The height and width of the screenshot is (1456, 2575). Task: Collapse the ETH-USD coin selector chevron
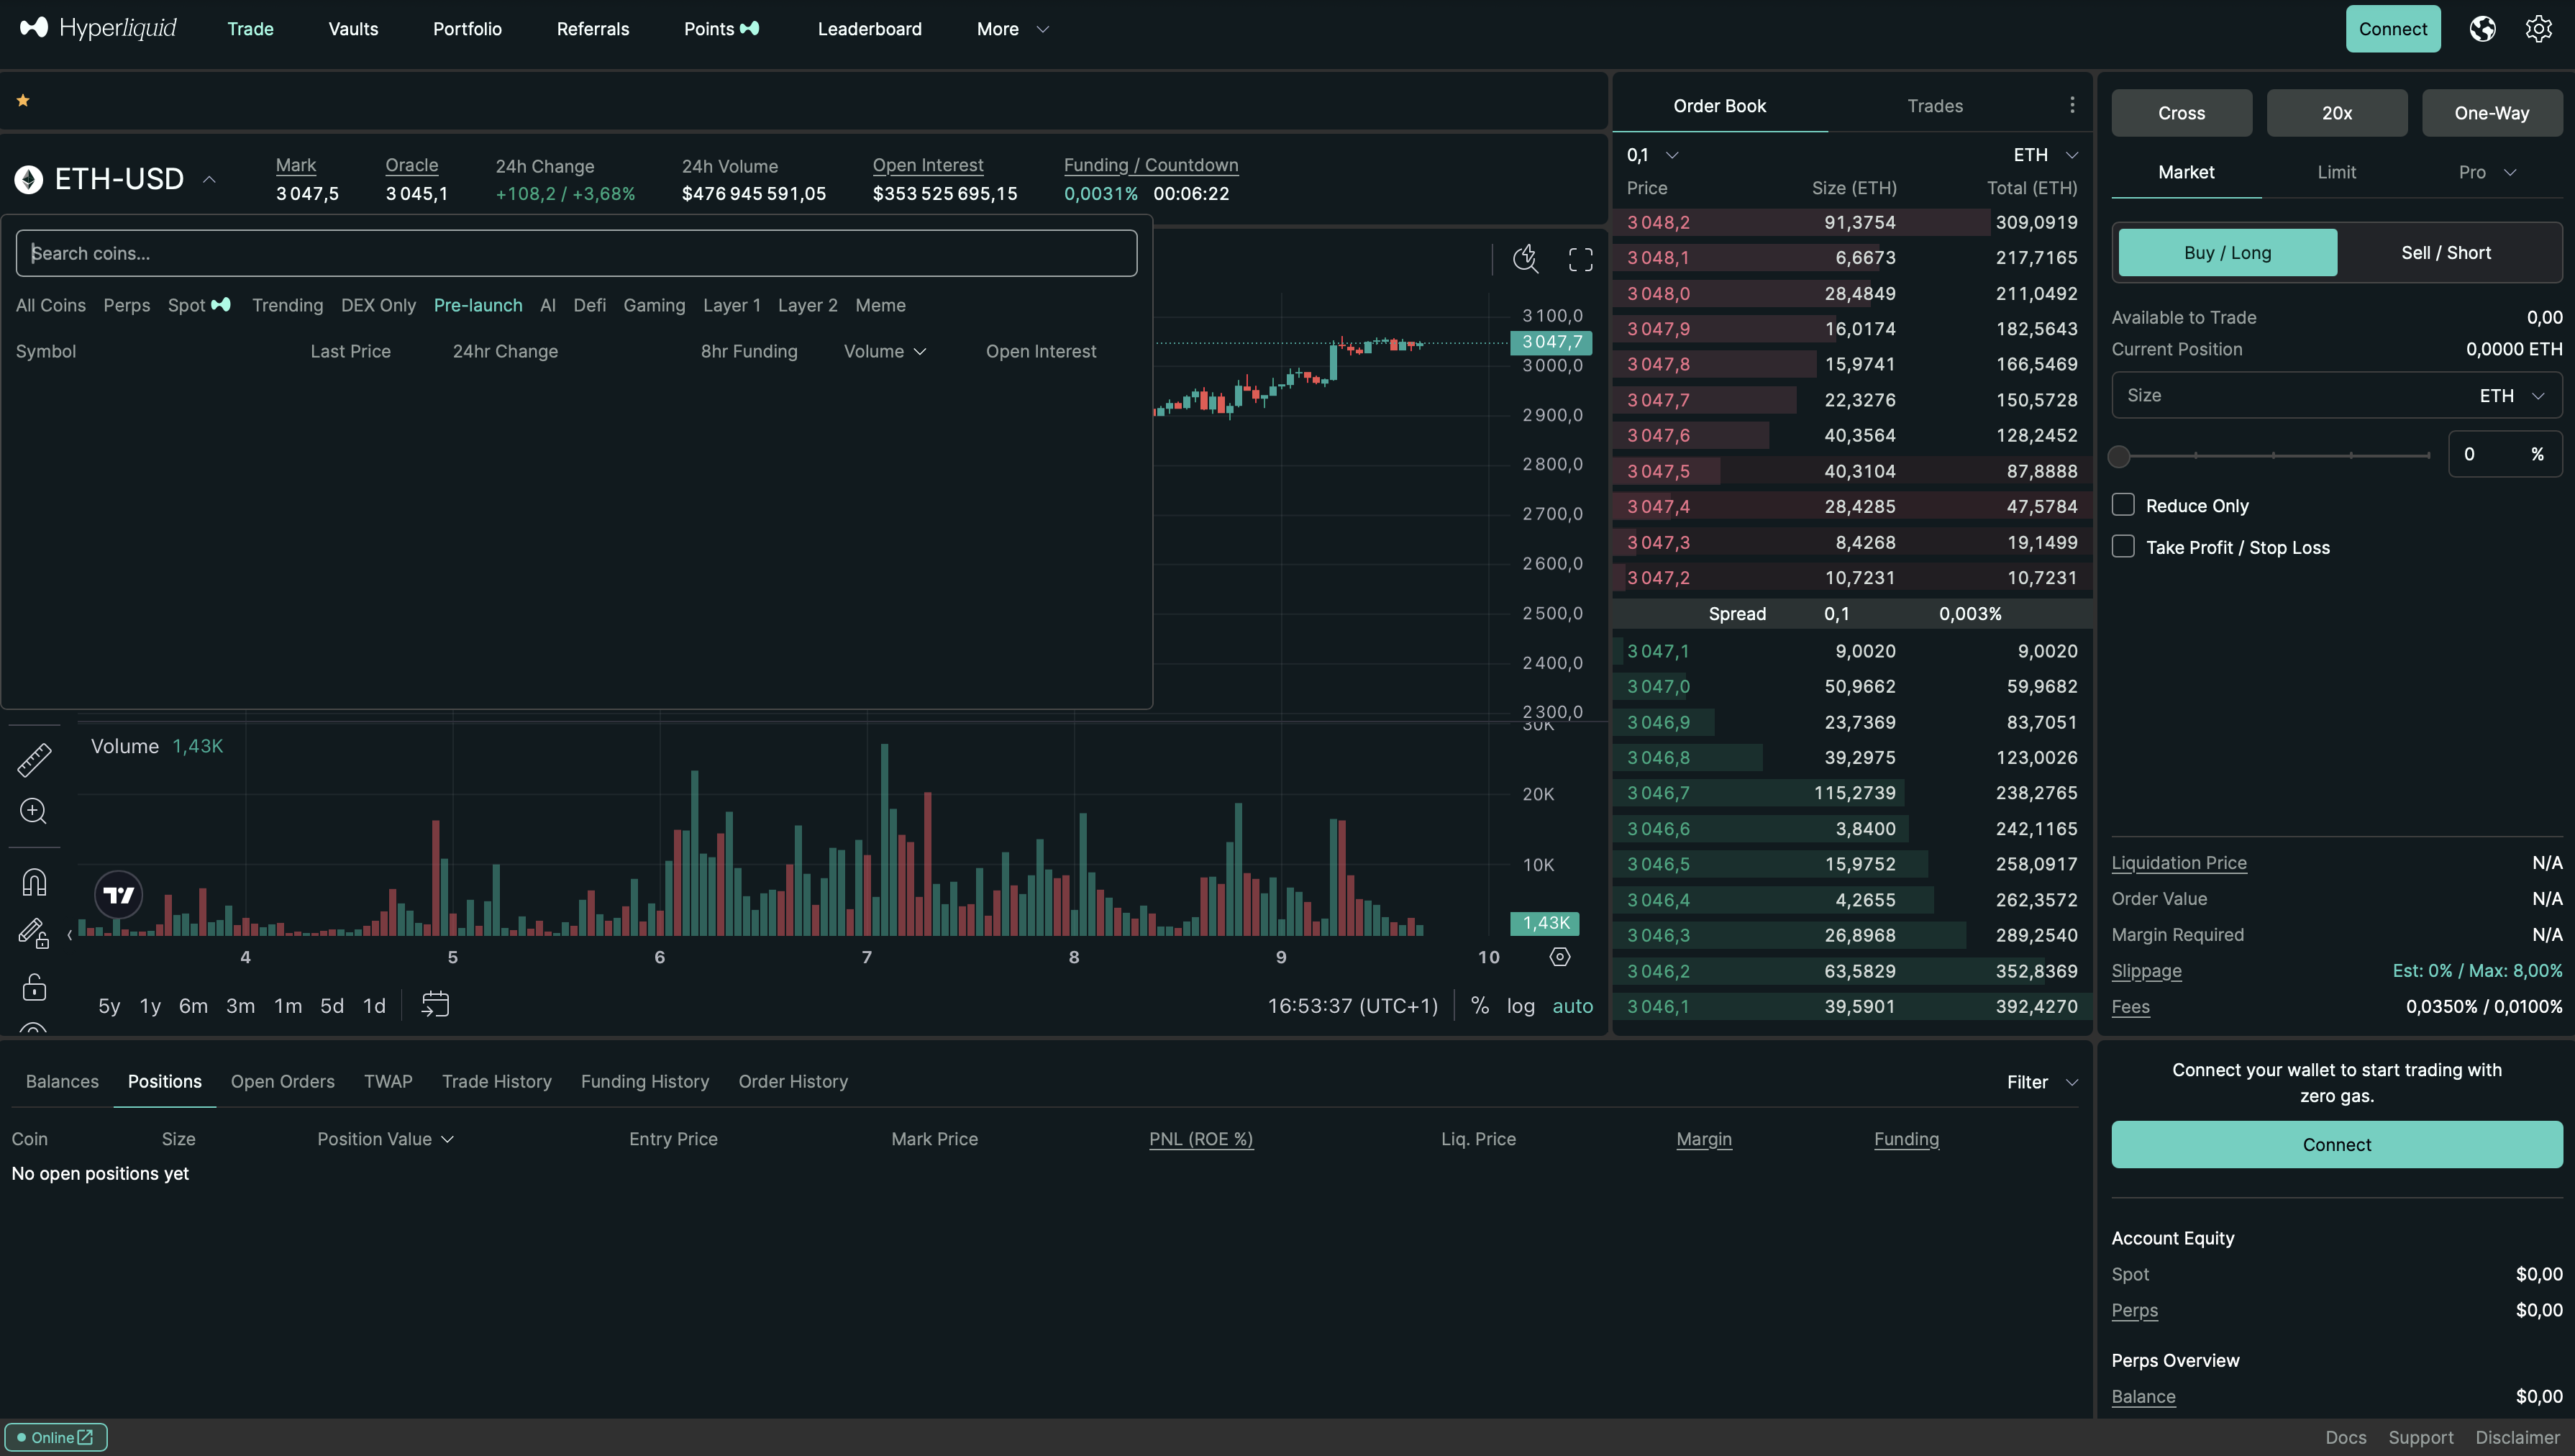tap(210, 178)
